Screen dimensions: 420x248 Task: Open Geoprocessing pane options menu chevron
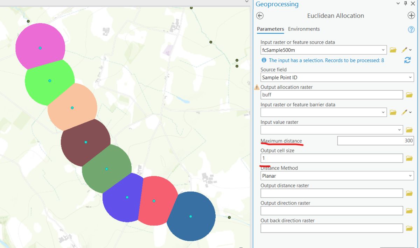(x=398, y=3)
